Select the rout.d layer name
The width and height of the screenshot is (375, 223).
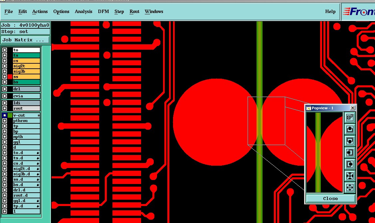click(x=27, y=195)
